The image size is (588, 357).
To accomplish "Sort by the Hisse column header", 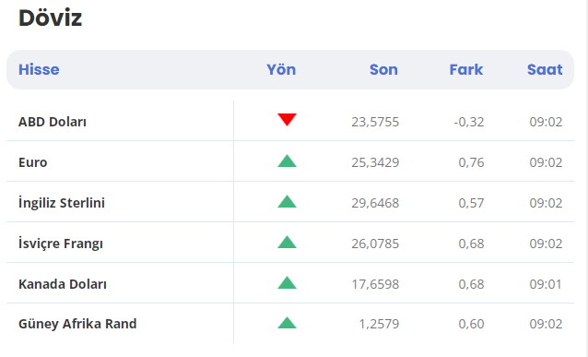I will 39,69.
